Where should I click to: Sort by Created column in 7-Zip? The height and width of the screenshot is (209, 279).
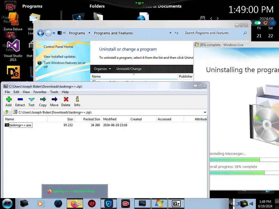click(143, 119)
